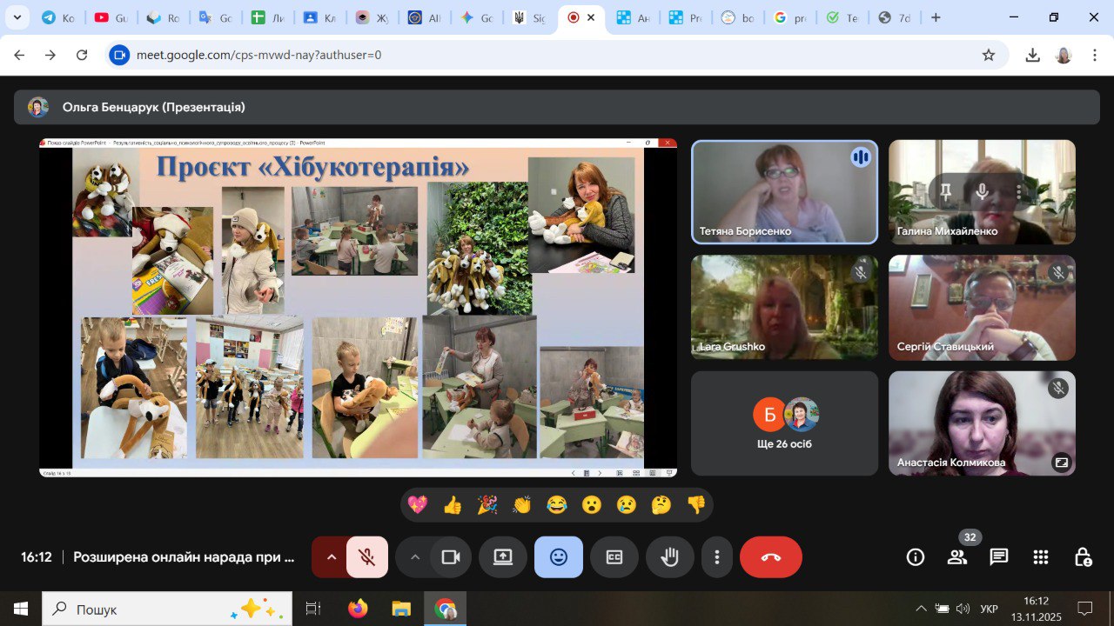Switch to the Telegram browser tab

tap(57, 17)
